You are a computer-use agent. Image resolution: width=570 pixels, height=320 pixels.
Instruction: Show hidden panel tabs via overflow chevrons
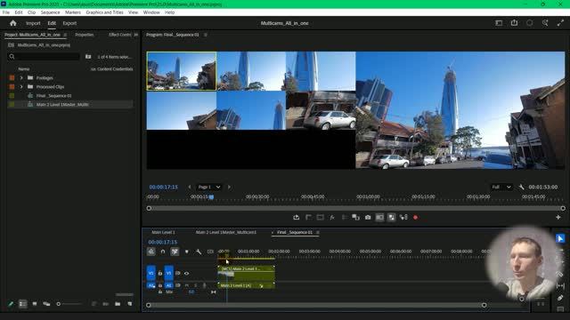click(x=135, y=35)
